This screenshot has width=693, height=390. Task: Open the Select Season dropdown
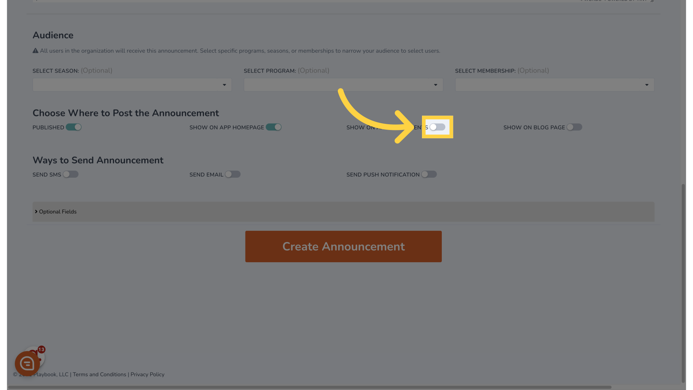coord(132,85)
